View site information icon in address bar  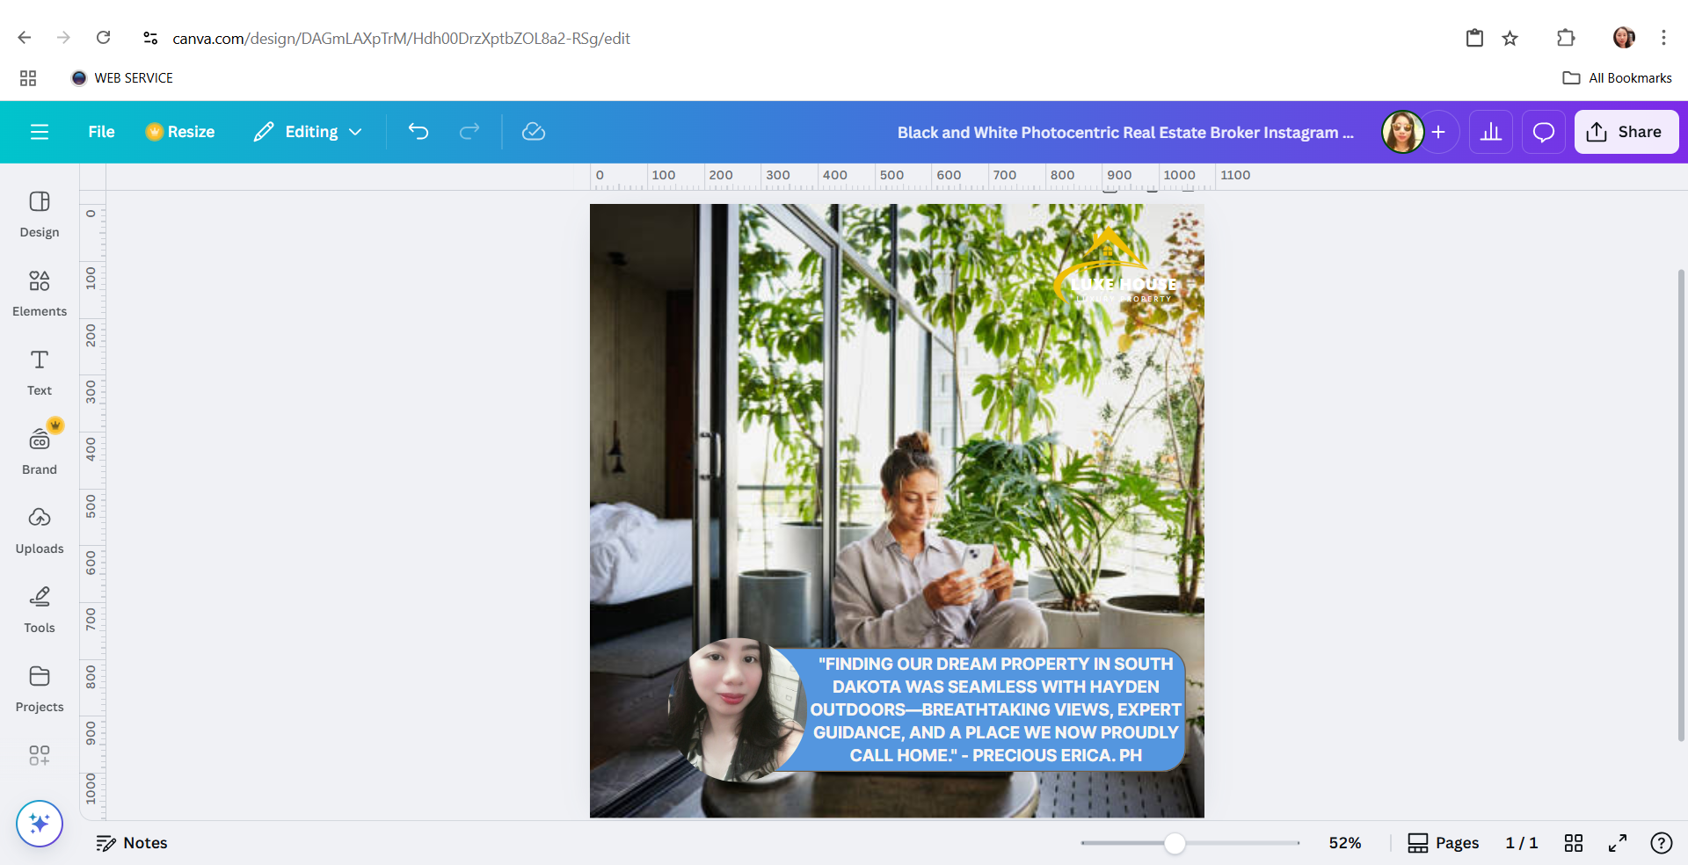click(150, 38)
